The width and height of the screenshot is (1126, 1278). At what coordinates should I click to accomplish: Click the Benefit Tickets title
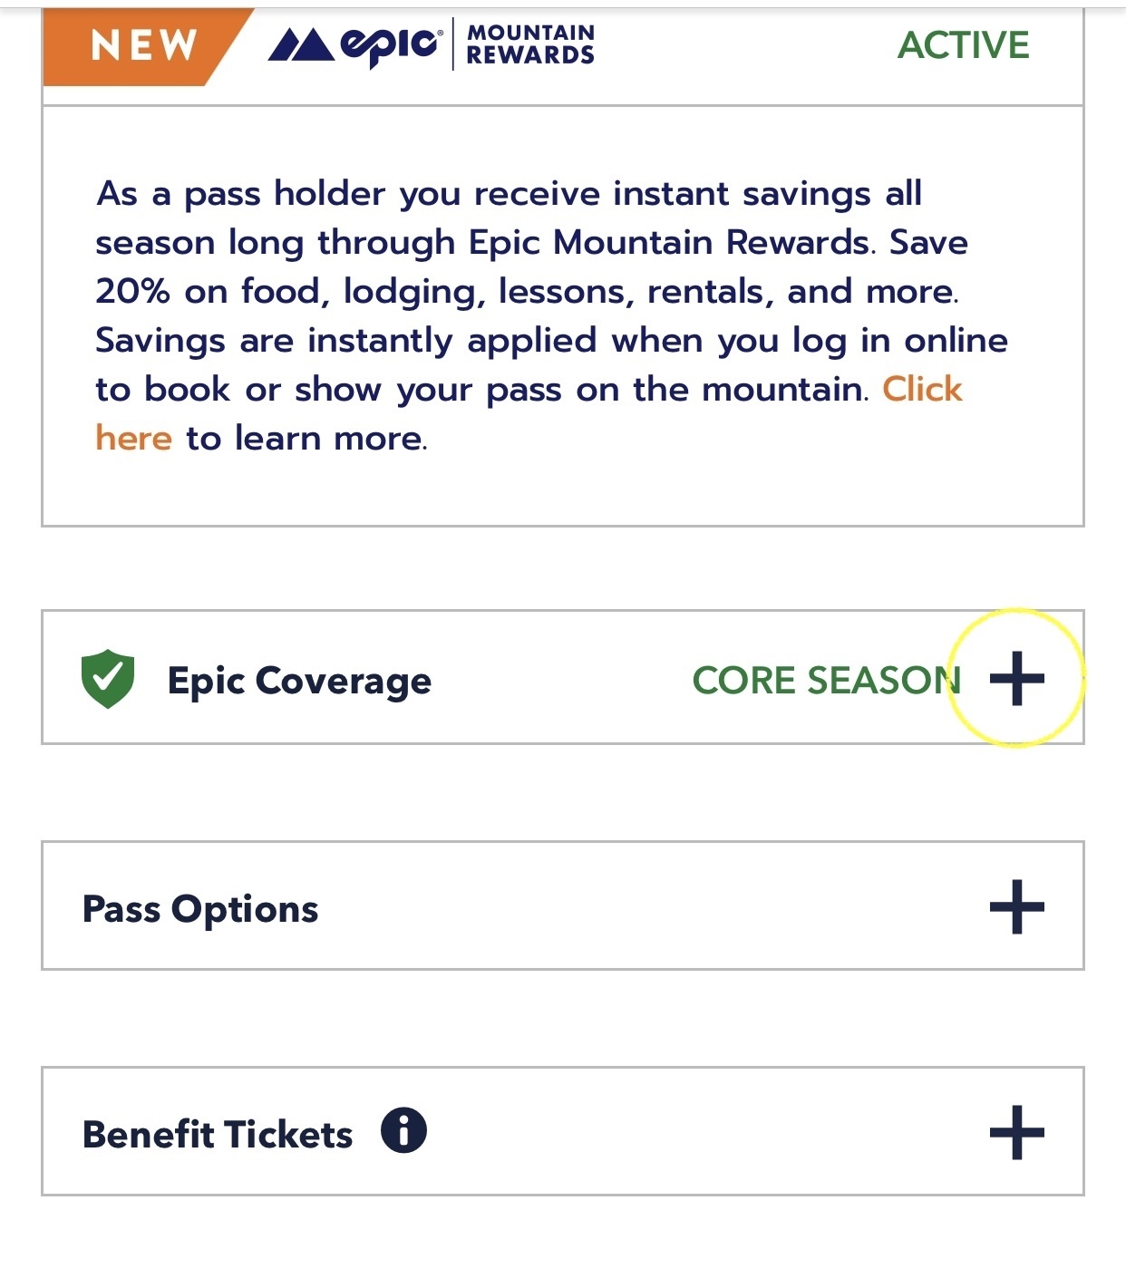[218, 1134]
